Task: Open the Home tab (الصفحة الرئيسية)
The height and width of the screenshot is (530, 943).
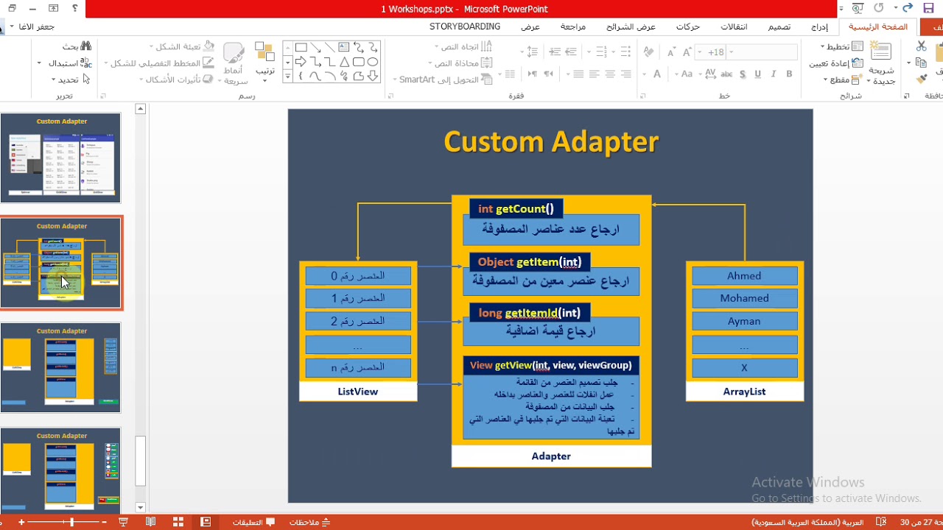Action: click(x=877, y=26)
